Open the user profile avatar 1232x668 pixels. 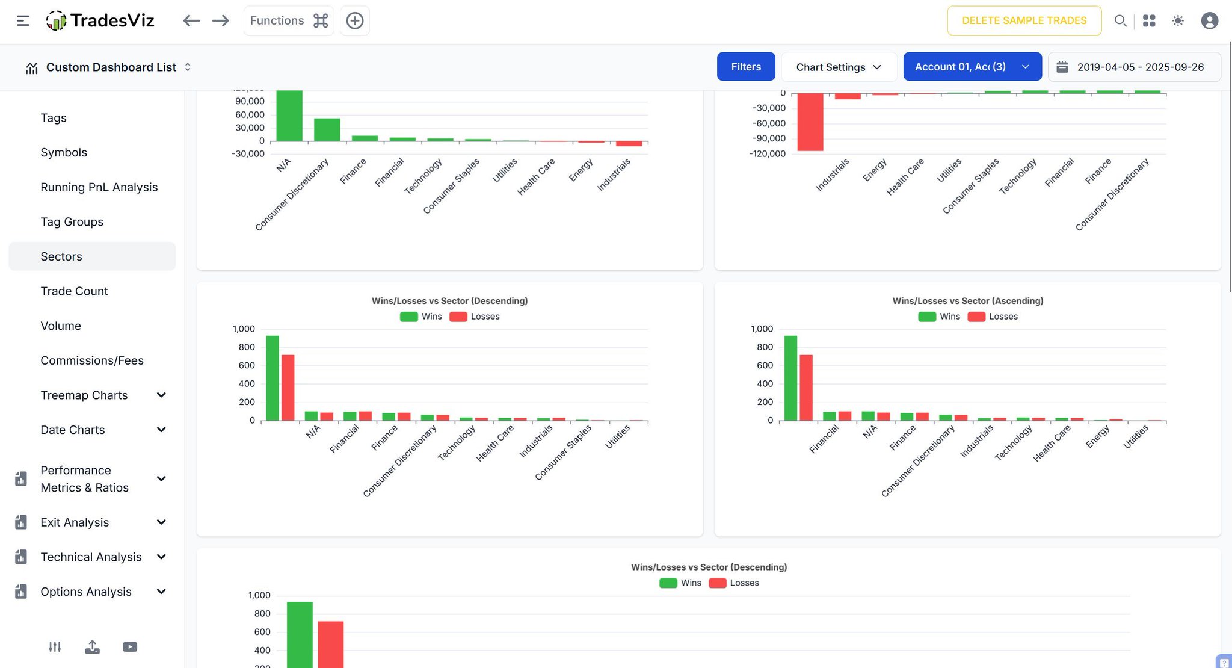[x=1209, y=20]
